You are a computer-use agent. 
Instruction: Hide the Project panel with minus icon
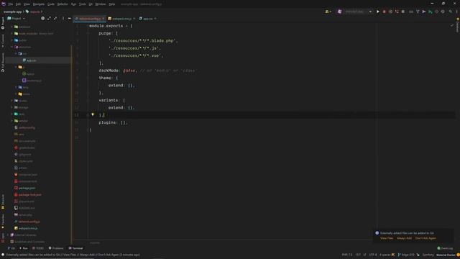click(70, 19)
